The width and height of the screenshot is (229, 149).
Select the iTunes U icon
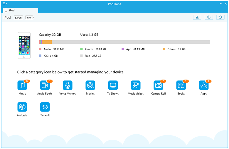[x=45, y=107]
